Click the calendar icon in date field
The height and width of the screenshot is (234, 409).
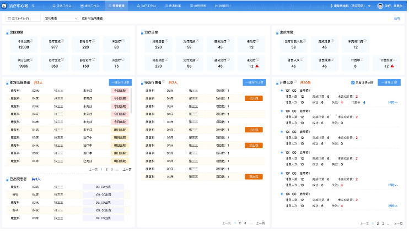click(9, 19)
